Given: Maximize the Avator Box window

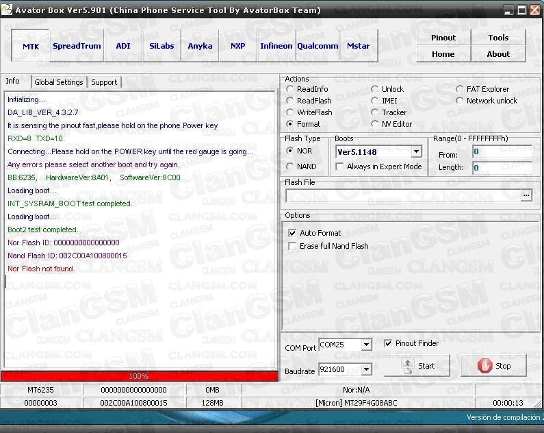Looking at the screenshot, I should [x=521, y=10].
